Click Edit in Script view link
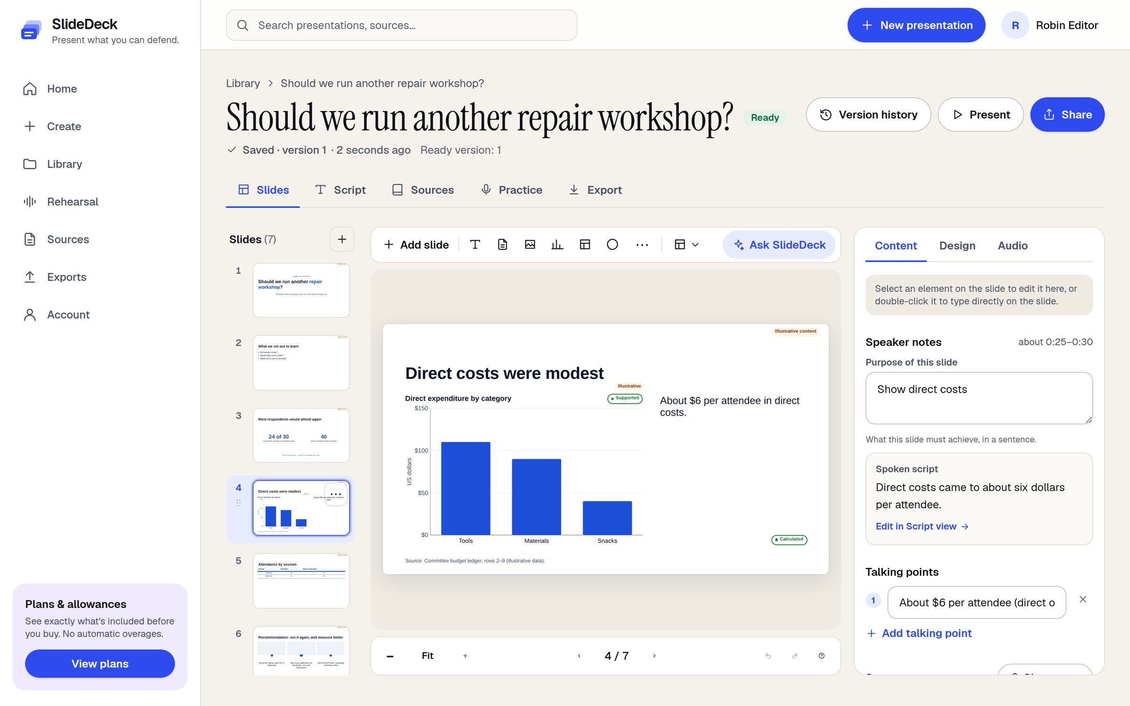Image resolution: width=1130 pixels, height=706 pixels. click(x=922, y=527)
